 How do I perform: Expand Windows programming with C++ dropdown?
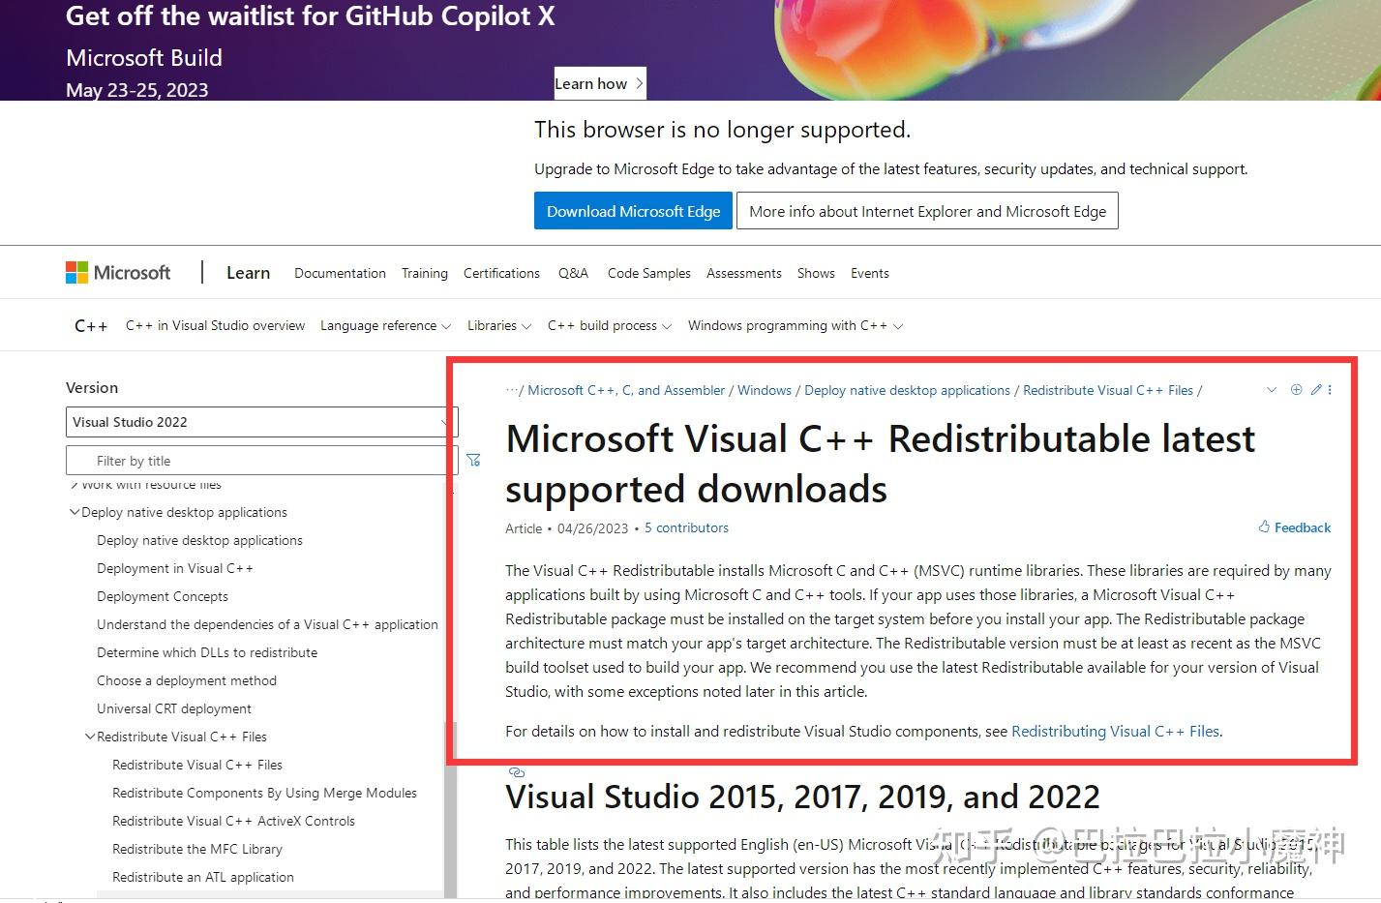coord(901,325)
